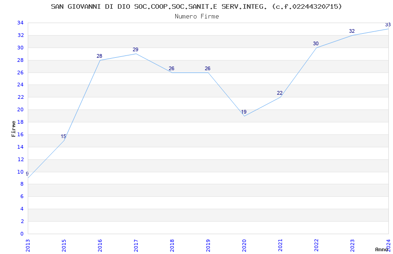Click the y-axis tick value 6

click(x=22, y=196)
